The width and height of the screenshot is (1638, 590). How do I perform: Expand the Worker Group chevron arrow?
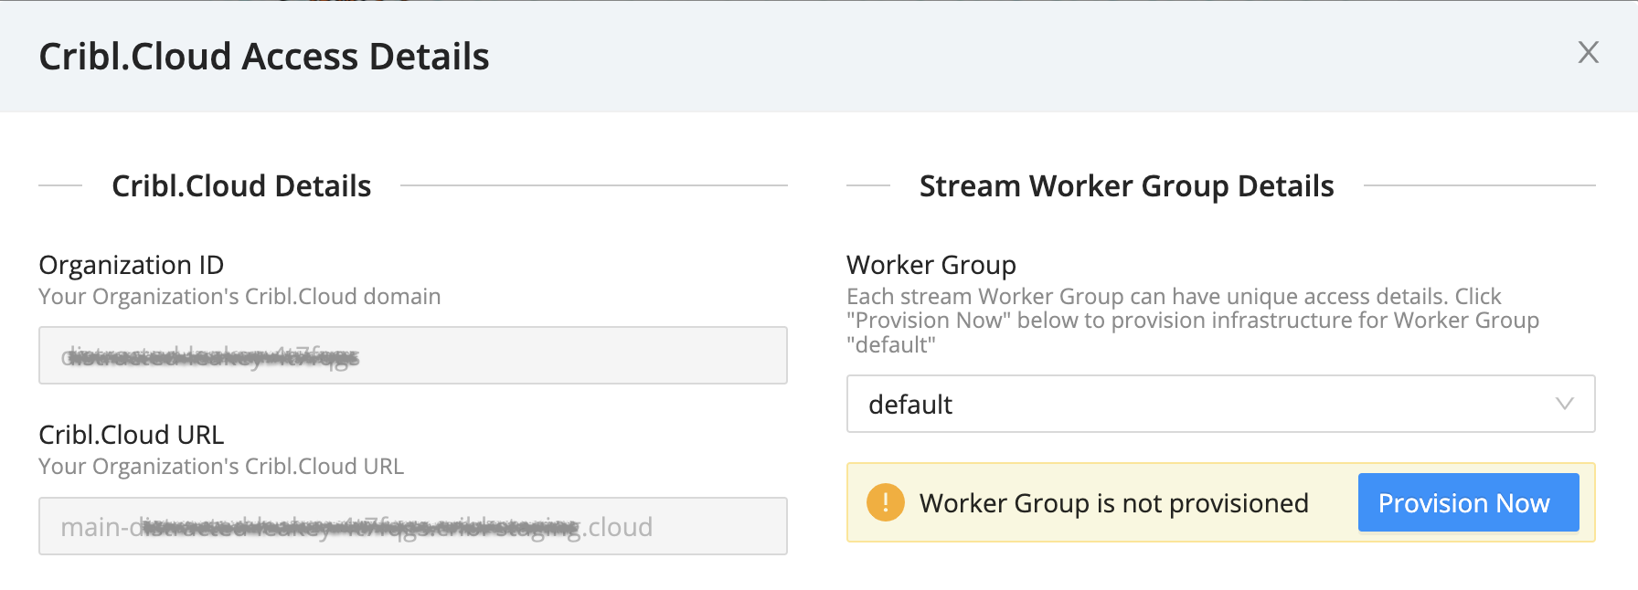(x=1564, y=404)
